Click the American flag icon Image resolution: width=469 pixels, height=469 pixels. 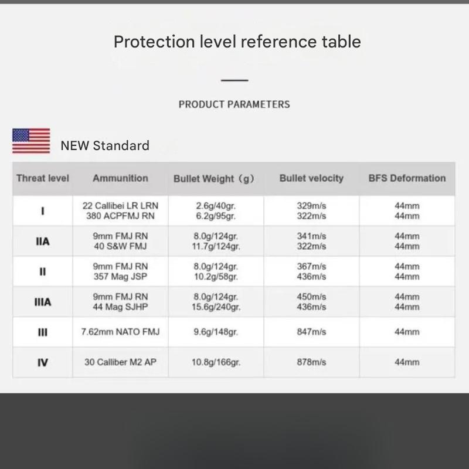point(31,141)
